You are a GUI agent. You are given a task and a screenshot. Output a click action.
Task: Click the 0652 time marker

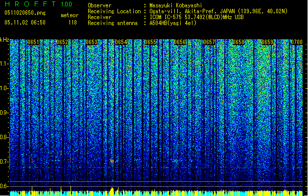tap(62, 42)
